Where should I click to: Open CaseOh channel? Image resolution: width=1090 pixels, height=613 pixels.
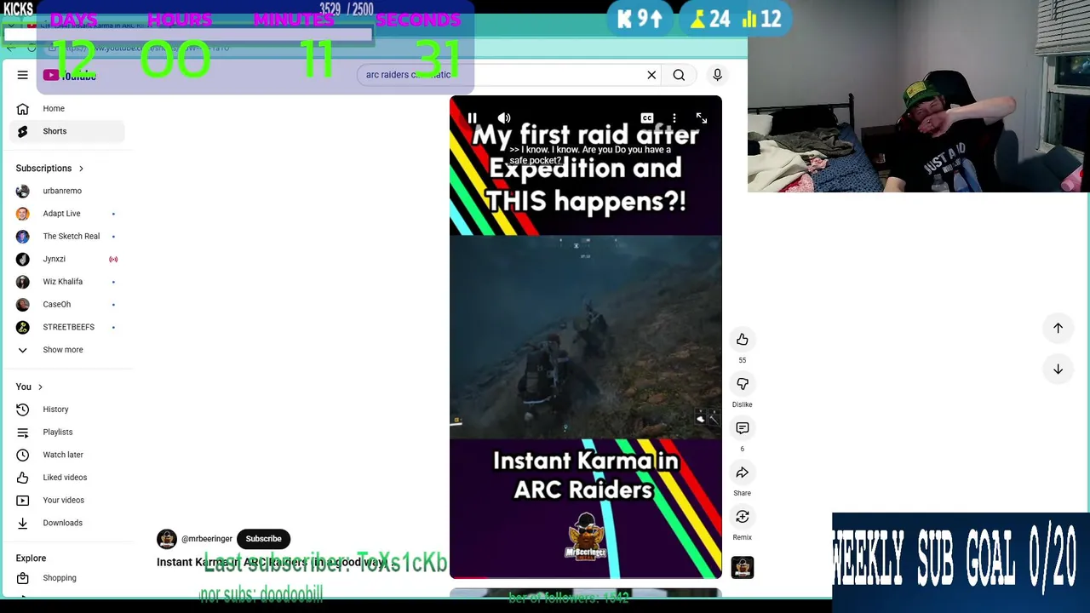pyautogui.click(x=66, y=304)
